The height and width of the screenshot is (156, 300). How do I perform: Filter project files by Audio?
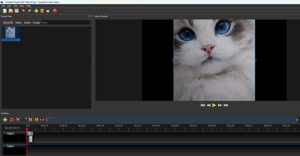27,23
